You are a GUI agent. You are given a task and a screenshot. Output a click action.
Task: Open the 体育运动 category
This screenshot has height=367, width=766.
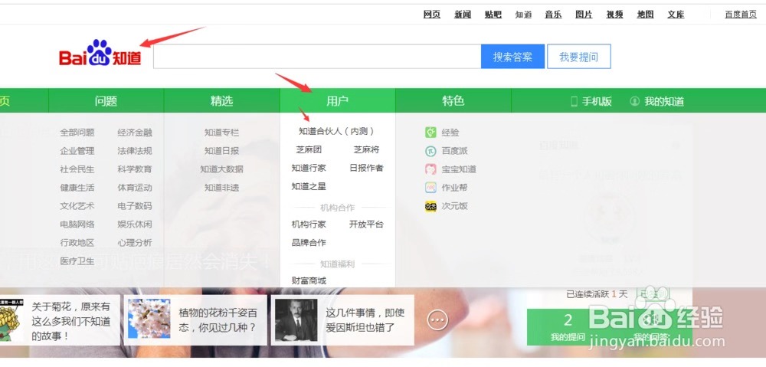click(135, 188)
